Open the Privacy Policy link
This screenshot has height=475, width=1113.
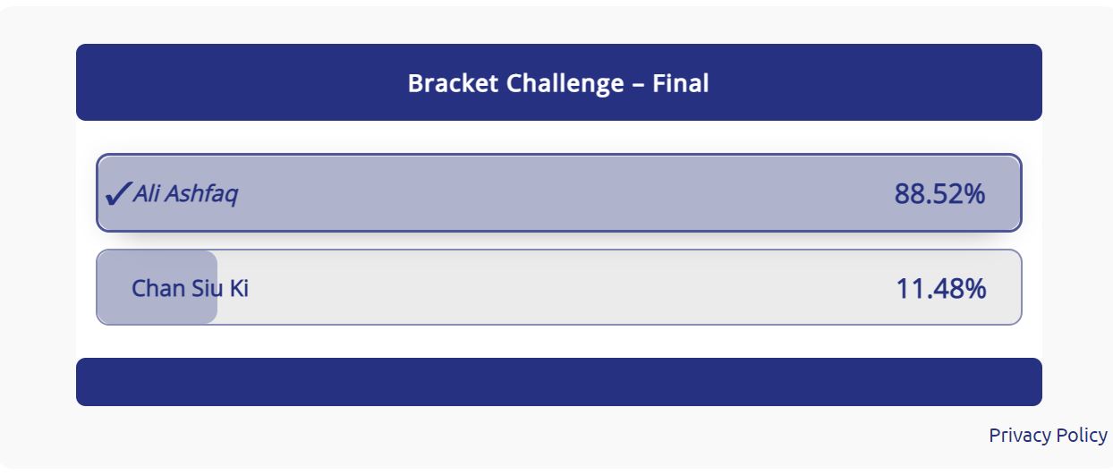click(1048, 435)
